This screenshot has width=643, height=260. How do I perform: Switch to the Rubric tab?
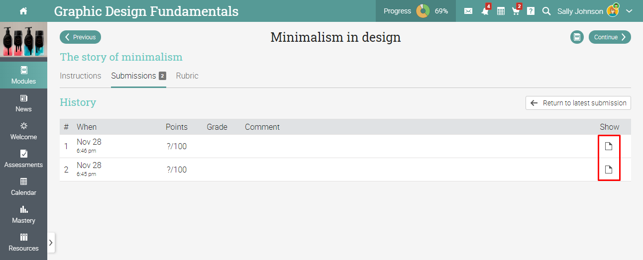coord(187,76)
